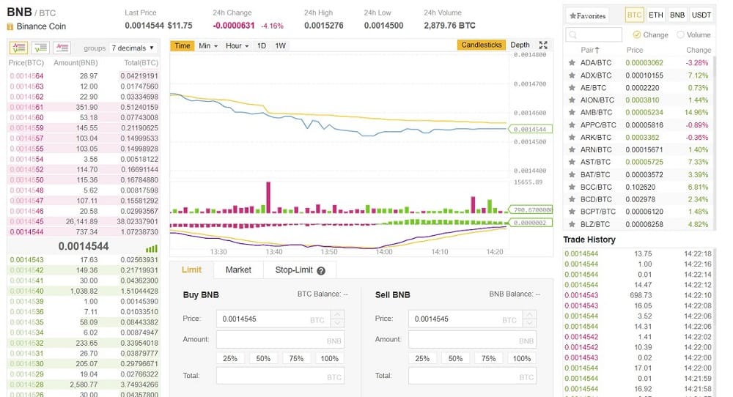The width and height of the screenshot is (733, 397).
Task: Adjust Buy price stepper arrows
Action: click(337, 319)
